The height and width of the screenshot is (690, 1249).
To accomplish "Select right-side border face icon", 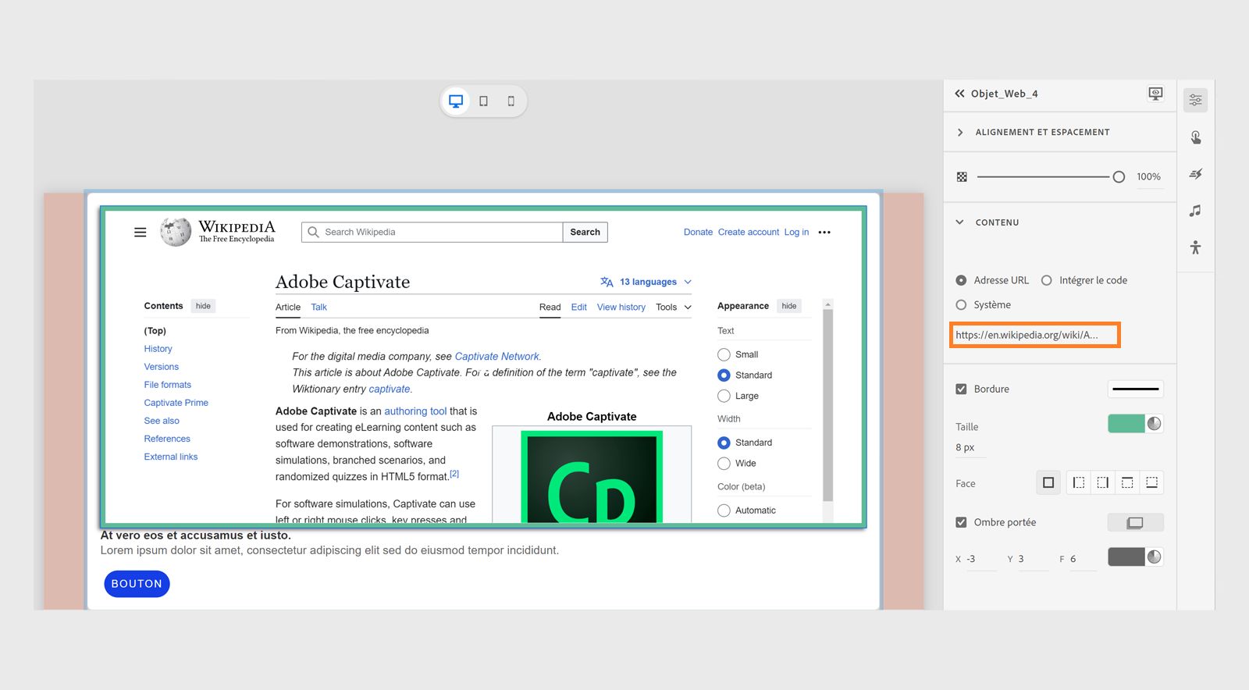I will (1102, 483).
